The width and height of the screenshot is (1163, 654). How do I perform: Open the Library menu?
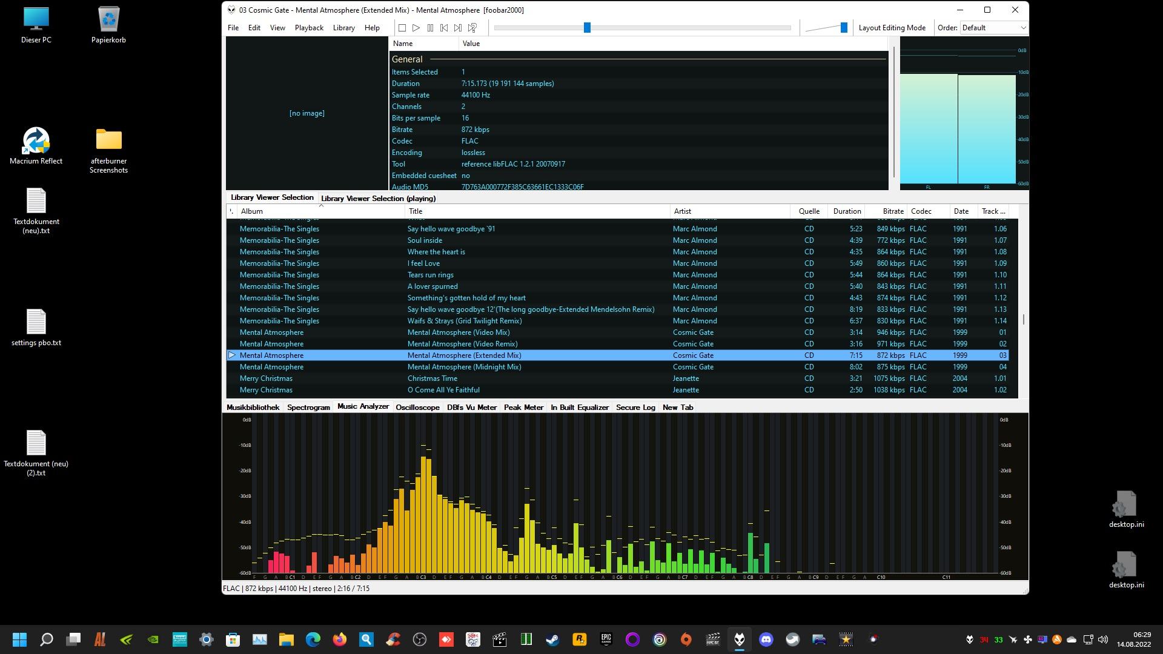click(344, 28)
